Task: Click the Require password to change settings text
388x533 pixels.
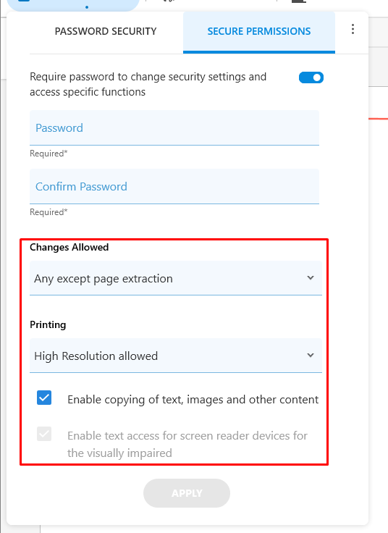Action: point(148,84)
